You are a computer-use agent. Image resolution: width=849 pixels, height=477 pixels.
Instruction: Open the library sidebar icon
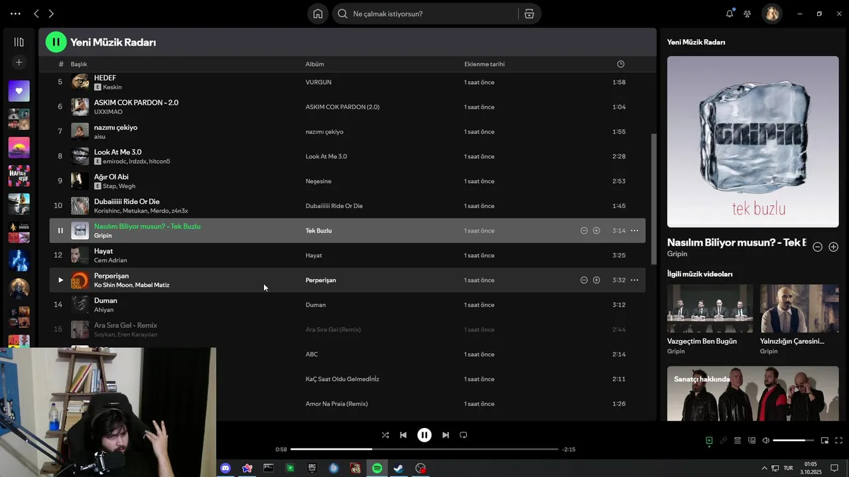[x=19, y=42]
